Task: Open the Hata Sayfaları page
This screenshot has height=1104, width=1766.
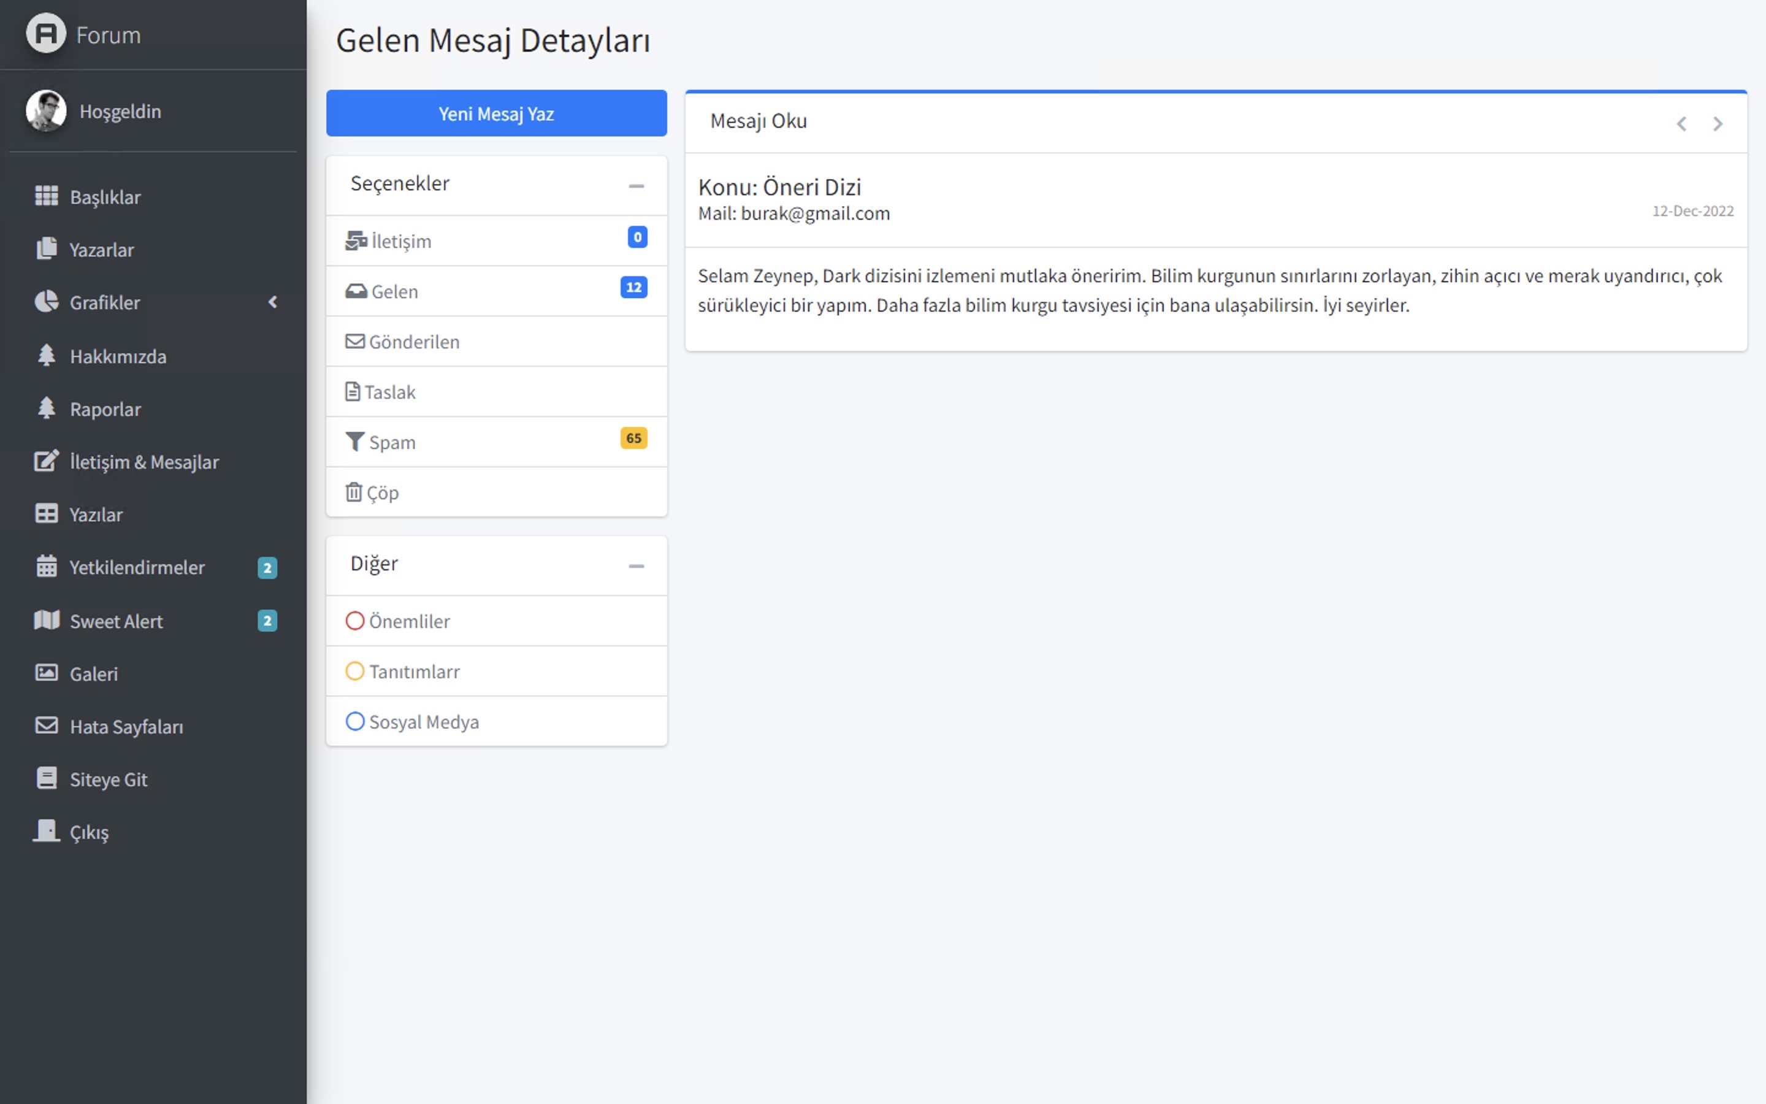Action: tap(126, 727)
